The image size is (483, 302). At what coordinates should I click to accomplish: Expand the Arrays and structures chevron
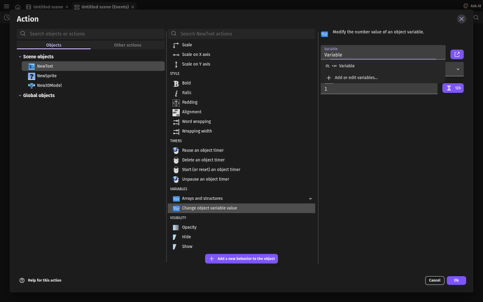[310, 199]
